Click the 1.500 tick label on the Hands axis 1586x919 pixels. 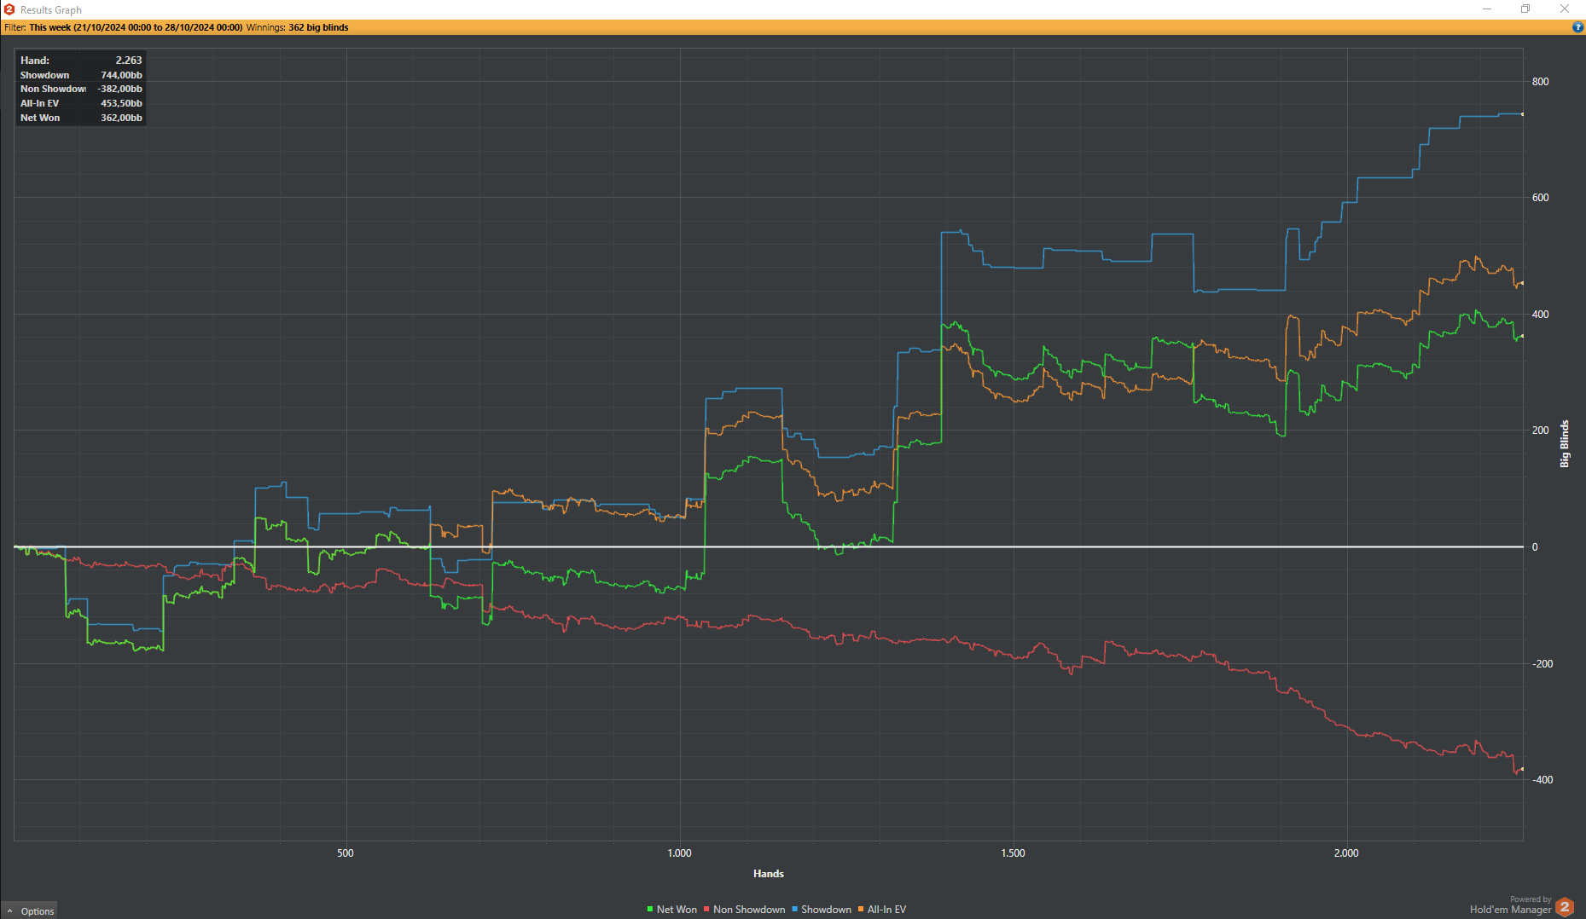point(1013,853)
